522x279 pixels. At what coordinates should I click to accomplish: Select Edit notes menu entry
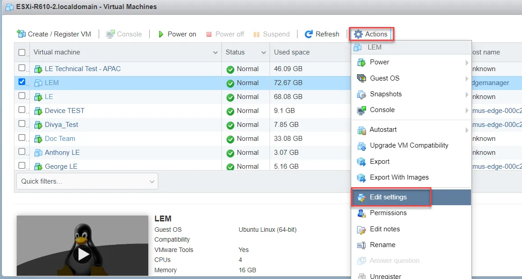412,229
